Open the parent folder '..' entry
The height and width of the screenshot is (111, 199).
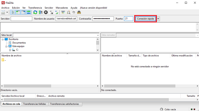[x=4, y=60]
